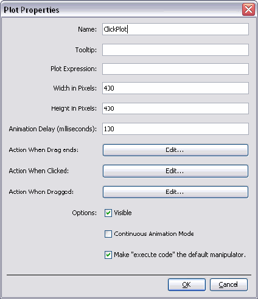This screenshot has width=258, height=299.
Task: Click the "Visible" option label text
Action: [123, 213]
